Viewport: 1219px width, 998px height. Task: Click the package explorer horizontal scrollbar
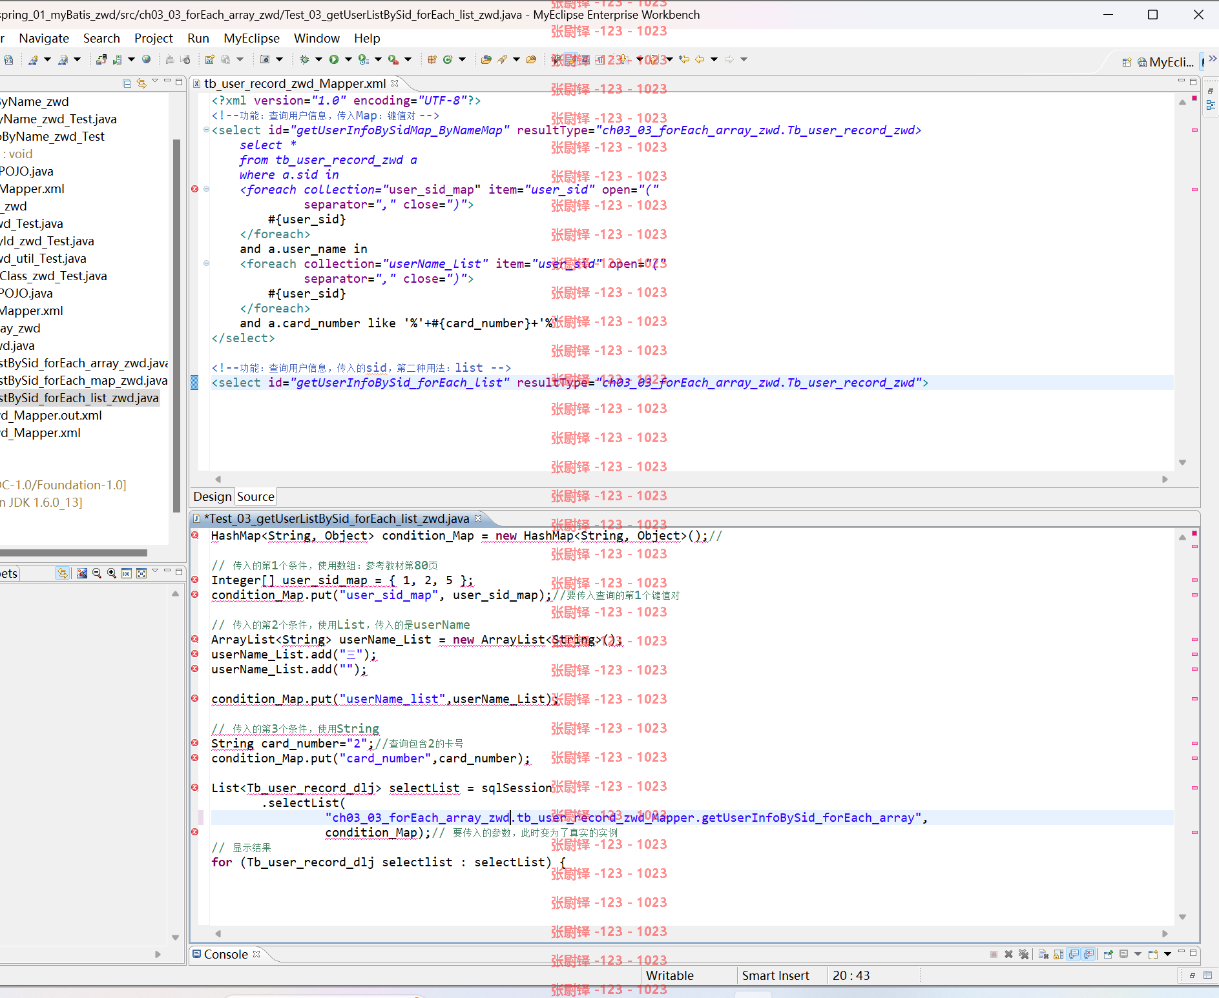click(x=74, y=553)
